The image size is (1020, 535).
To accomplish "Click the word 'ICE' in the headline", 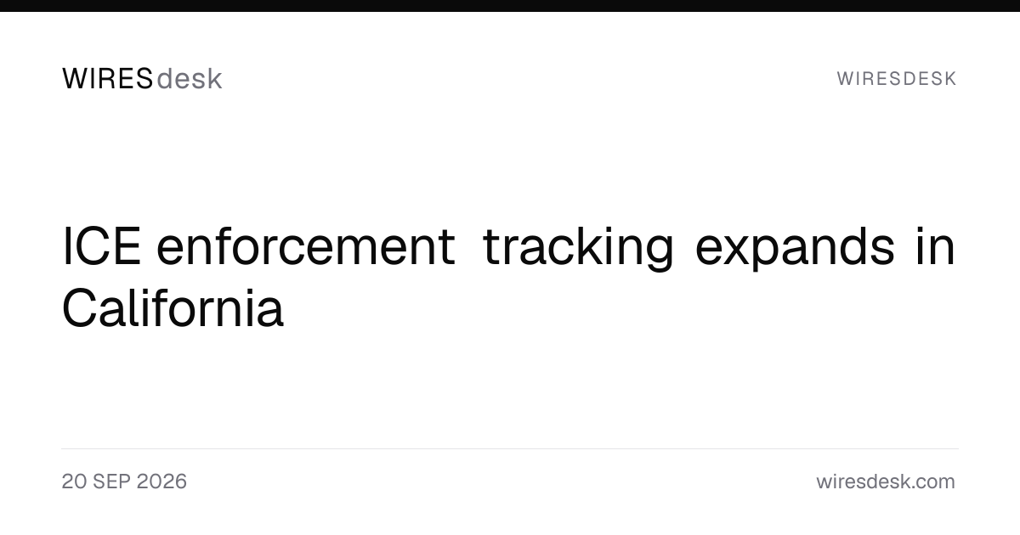I will pyautogui.click(x=101, y=247).
